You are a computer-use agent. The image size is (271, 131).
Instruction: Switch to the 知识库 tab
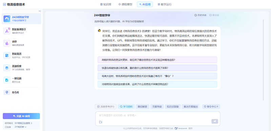tap(106, 4)
